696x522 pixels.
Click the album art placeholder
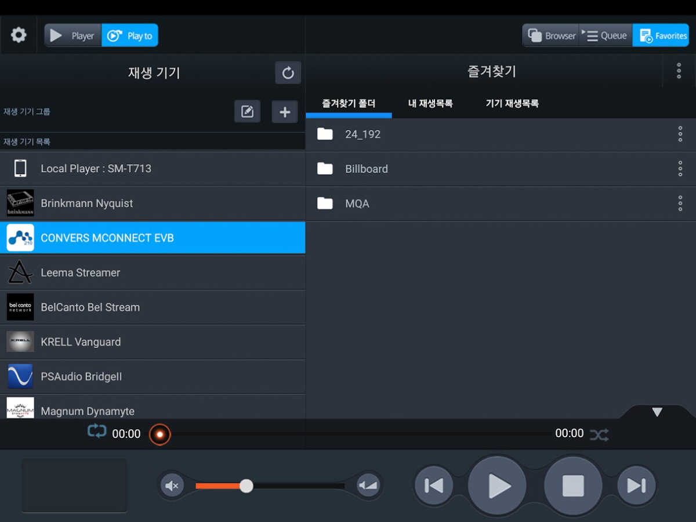pos(74,485)
